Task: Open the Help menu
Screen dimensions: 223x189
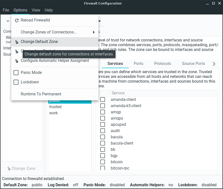Action: click(x=49, y=10)
